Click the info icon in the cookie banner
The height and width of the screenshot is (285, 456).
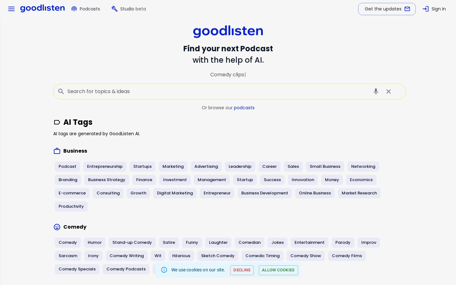click(x=164, y=270)
